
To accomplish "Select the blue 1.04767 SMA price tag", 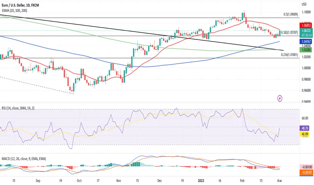I will click(x=306, y=42).
